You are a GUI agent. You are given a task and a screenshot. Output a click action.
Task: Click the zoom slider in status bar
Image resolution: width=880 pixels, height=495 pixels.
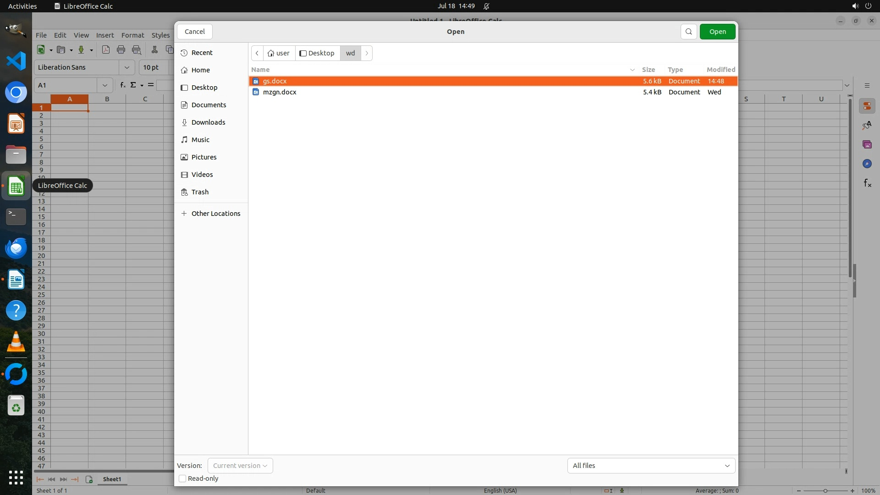pos(825,491)
